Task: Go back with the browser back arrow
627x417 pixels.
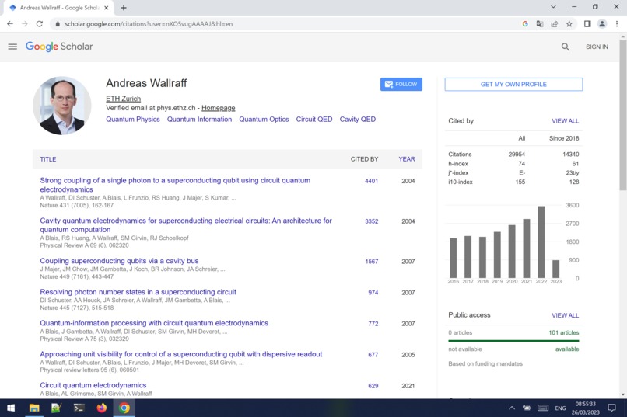Action: coord(10,24)
